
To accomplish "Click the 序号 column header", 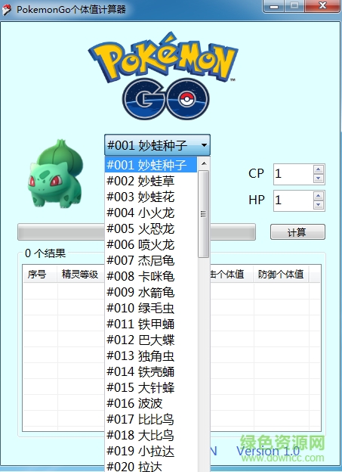I will (40, 275).
